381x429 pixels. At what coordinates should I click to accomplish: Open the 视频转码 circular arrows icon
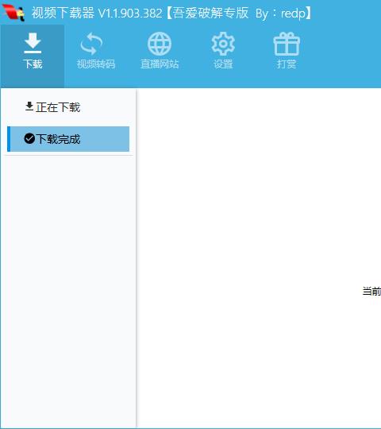[91, 44]
